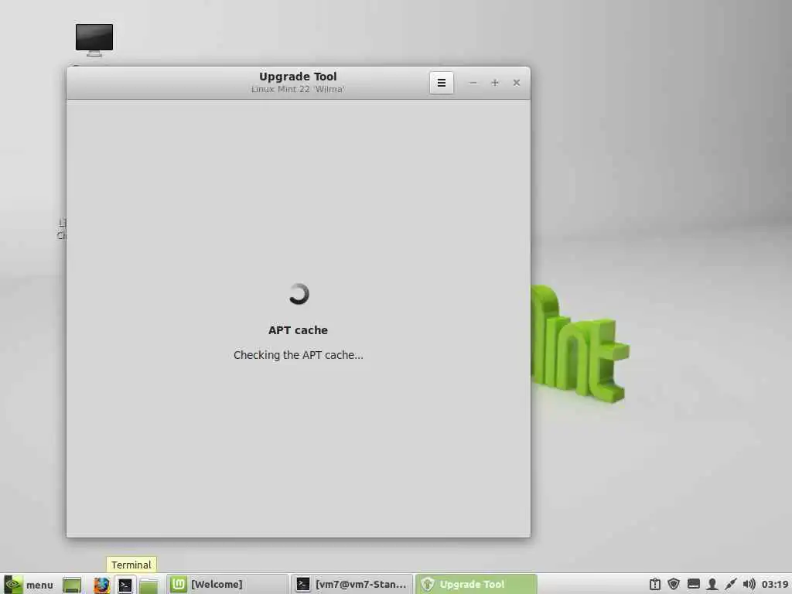Click the Show Desktop panel icon

(x=72, y=585)
